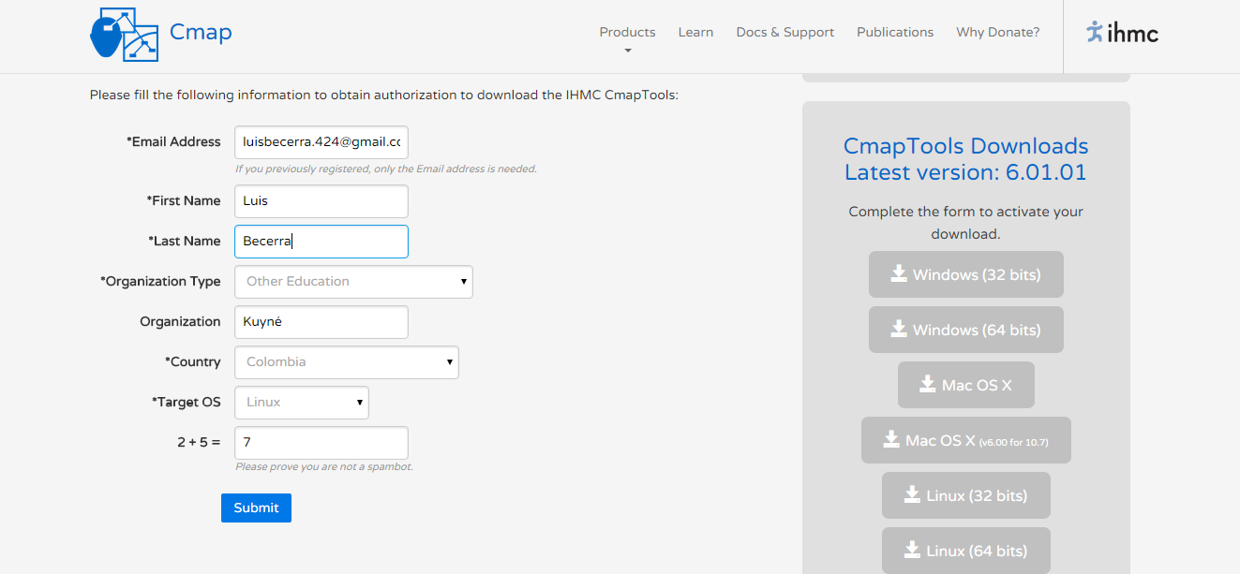The image size is (1240, 574).
Task: Click download icon on Windows (32 bits) button
Action: (899, 273)
